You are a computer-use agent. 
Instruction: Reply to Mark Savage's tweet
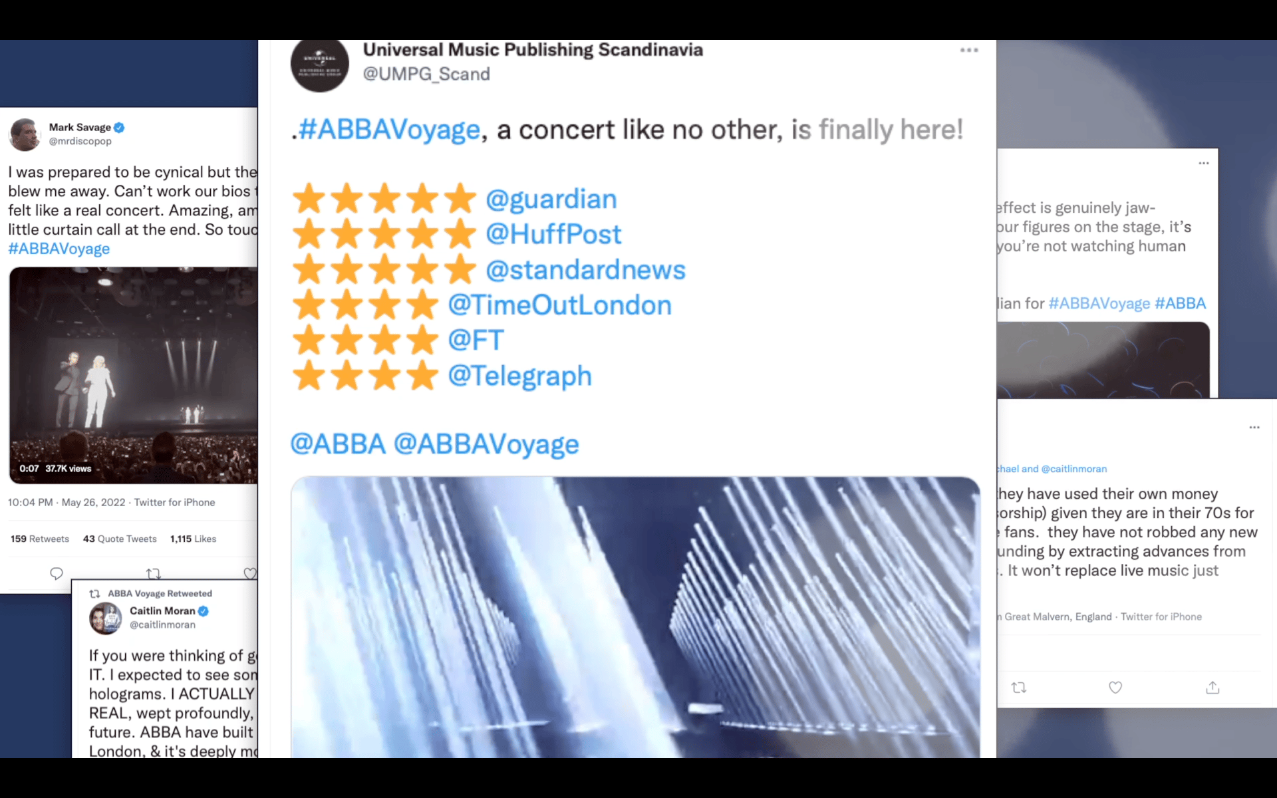point(57,573)
